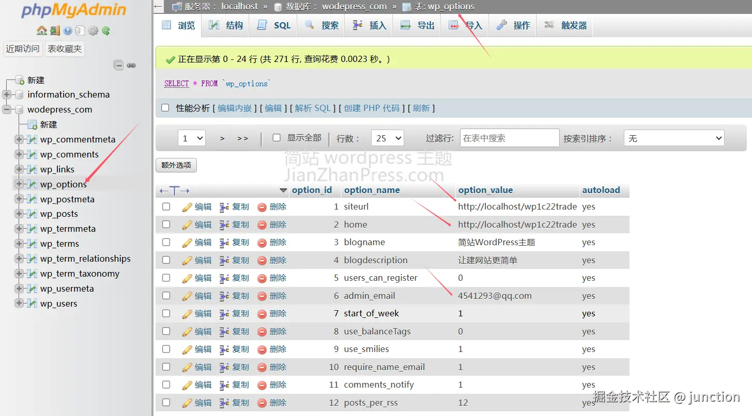Click the full texts toggle arrows in table header
This screenshot has height=416, width=752.
click(x=175, y=191)
